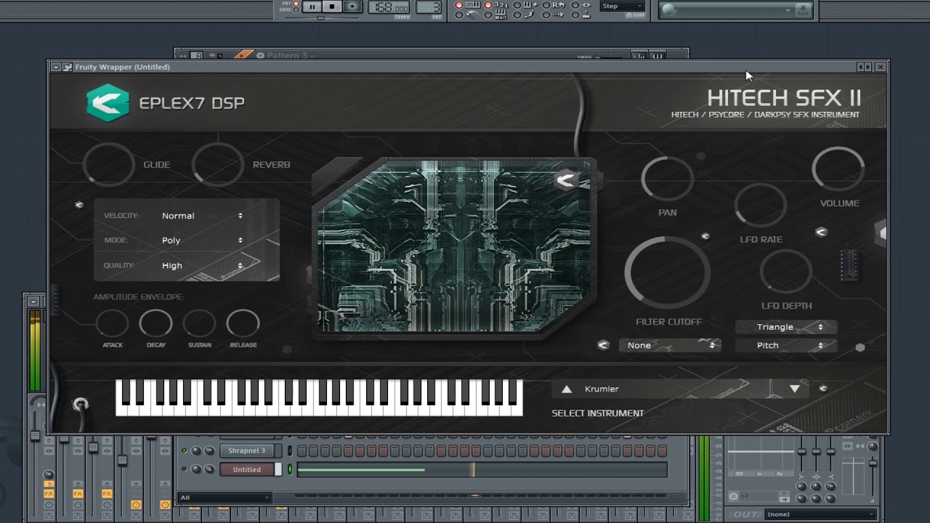Select Pattern mode radio button
Screen dimensions: 930x523
pos(296,4)
